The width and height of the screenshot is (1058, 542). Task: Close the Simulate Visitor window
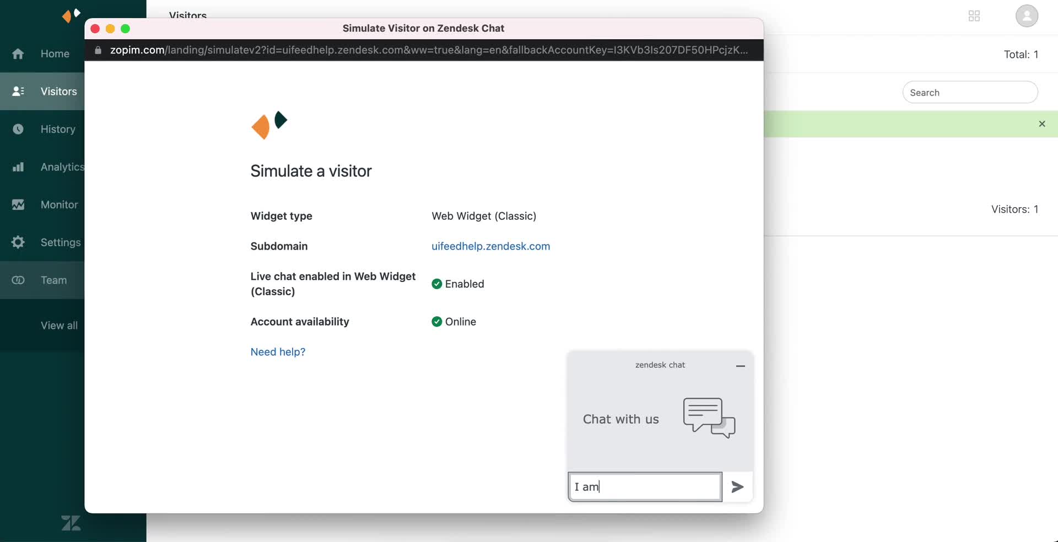click(x=95, y=29)
